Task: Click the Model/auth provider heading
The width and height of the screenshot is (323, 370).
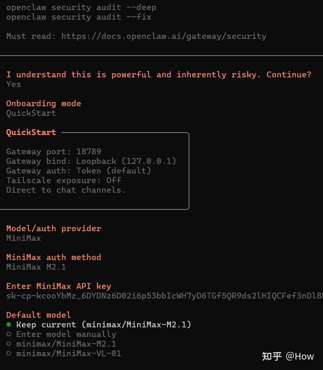Action: [53, 228]
